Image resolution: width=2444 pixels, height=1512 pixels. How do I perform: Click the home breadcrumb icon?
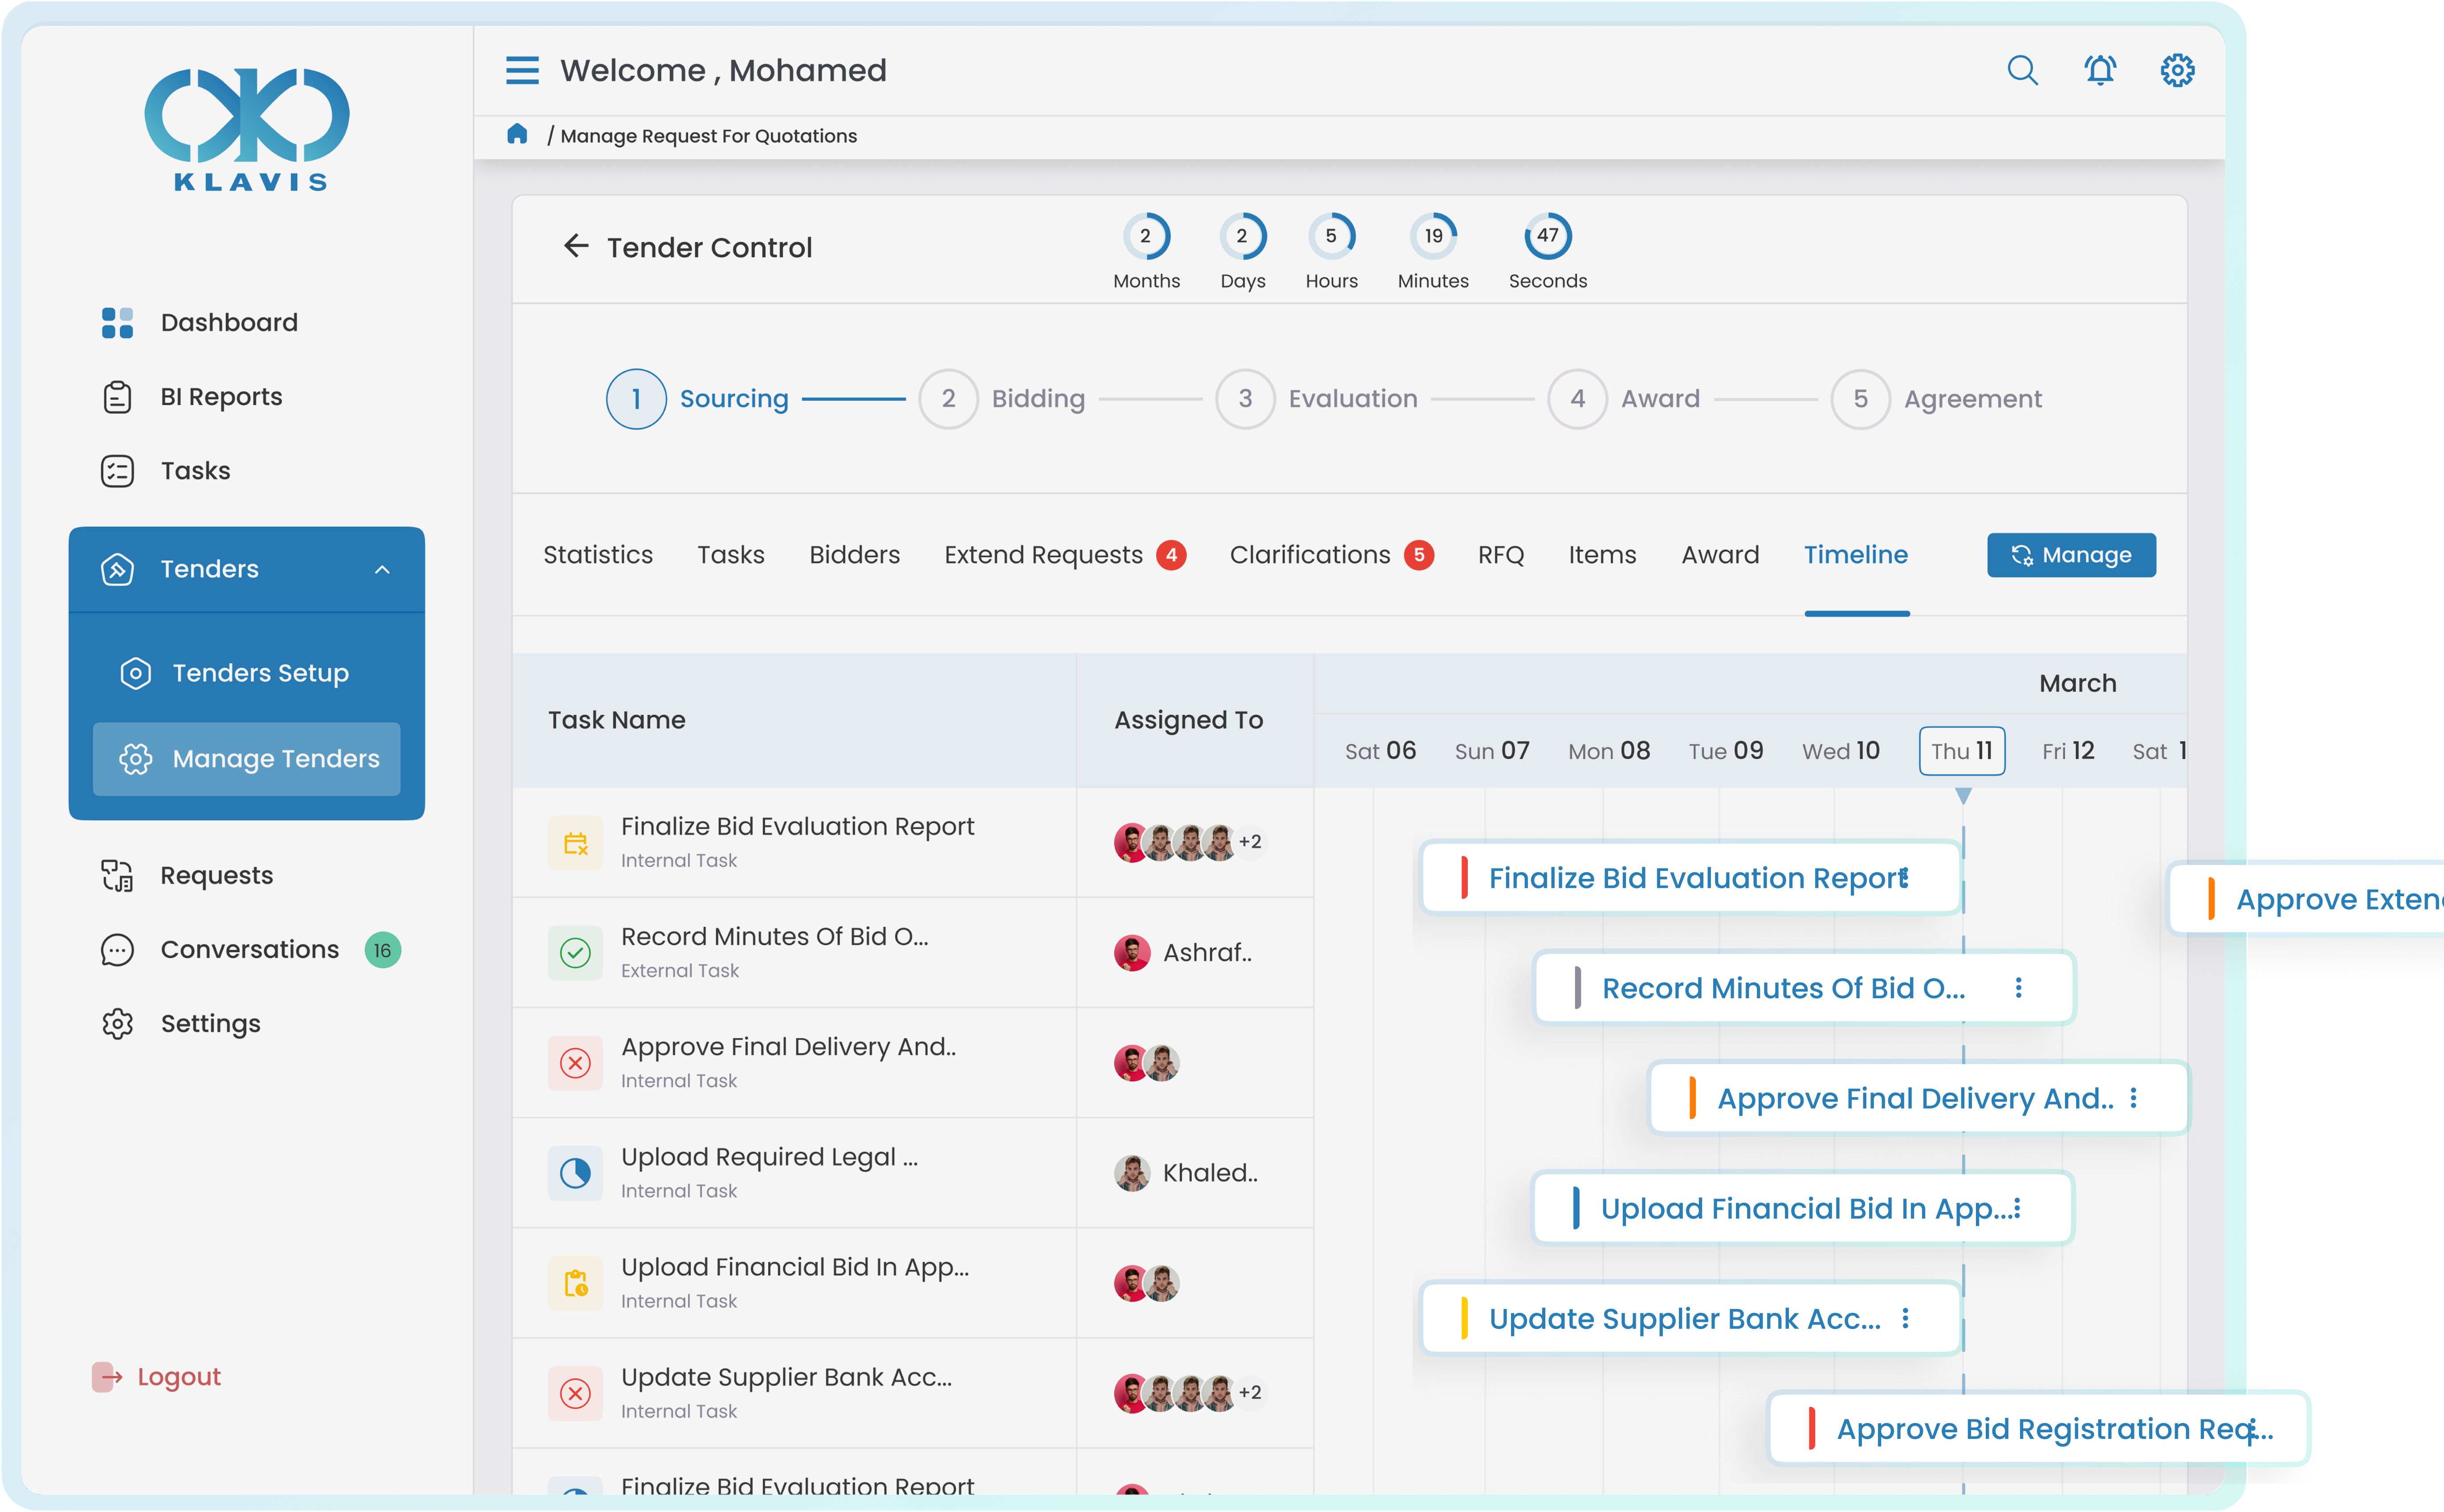(x=517, y=134)
